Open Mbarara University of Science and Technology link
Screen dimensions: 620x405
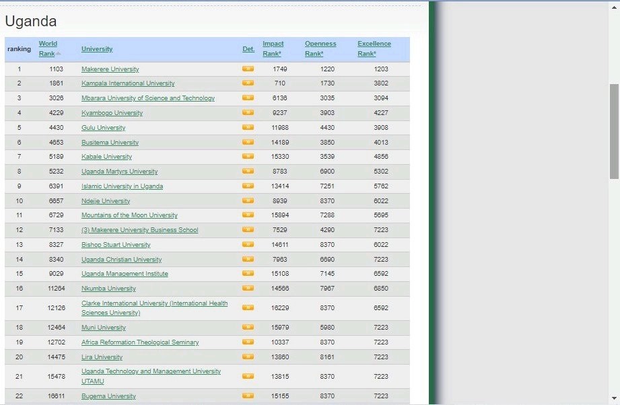pyautogui.click(x=148, y=98)
